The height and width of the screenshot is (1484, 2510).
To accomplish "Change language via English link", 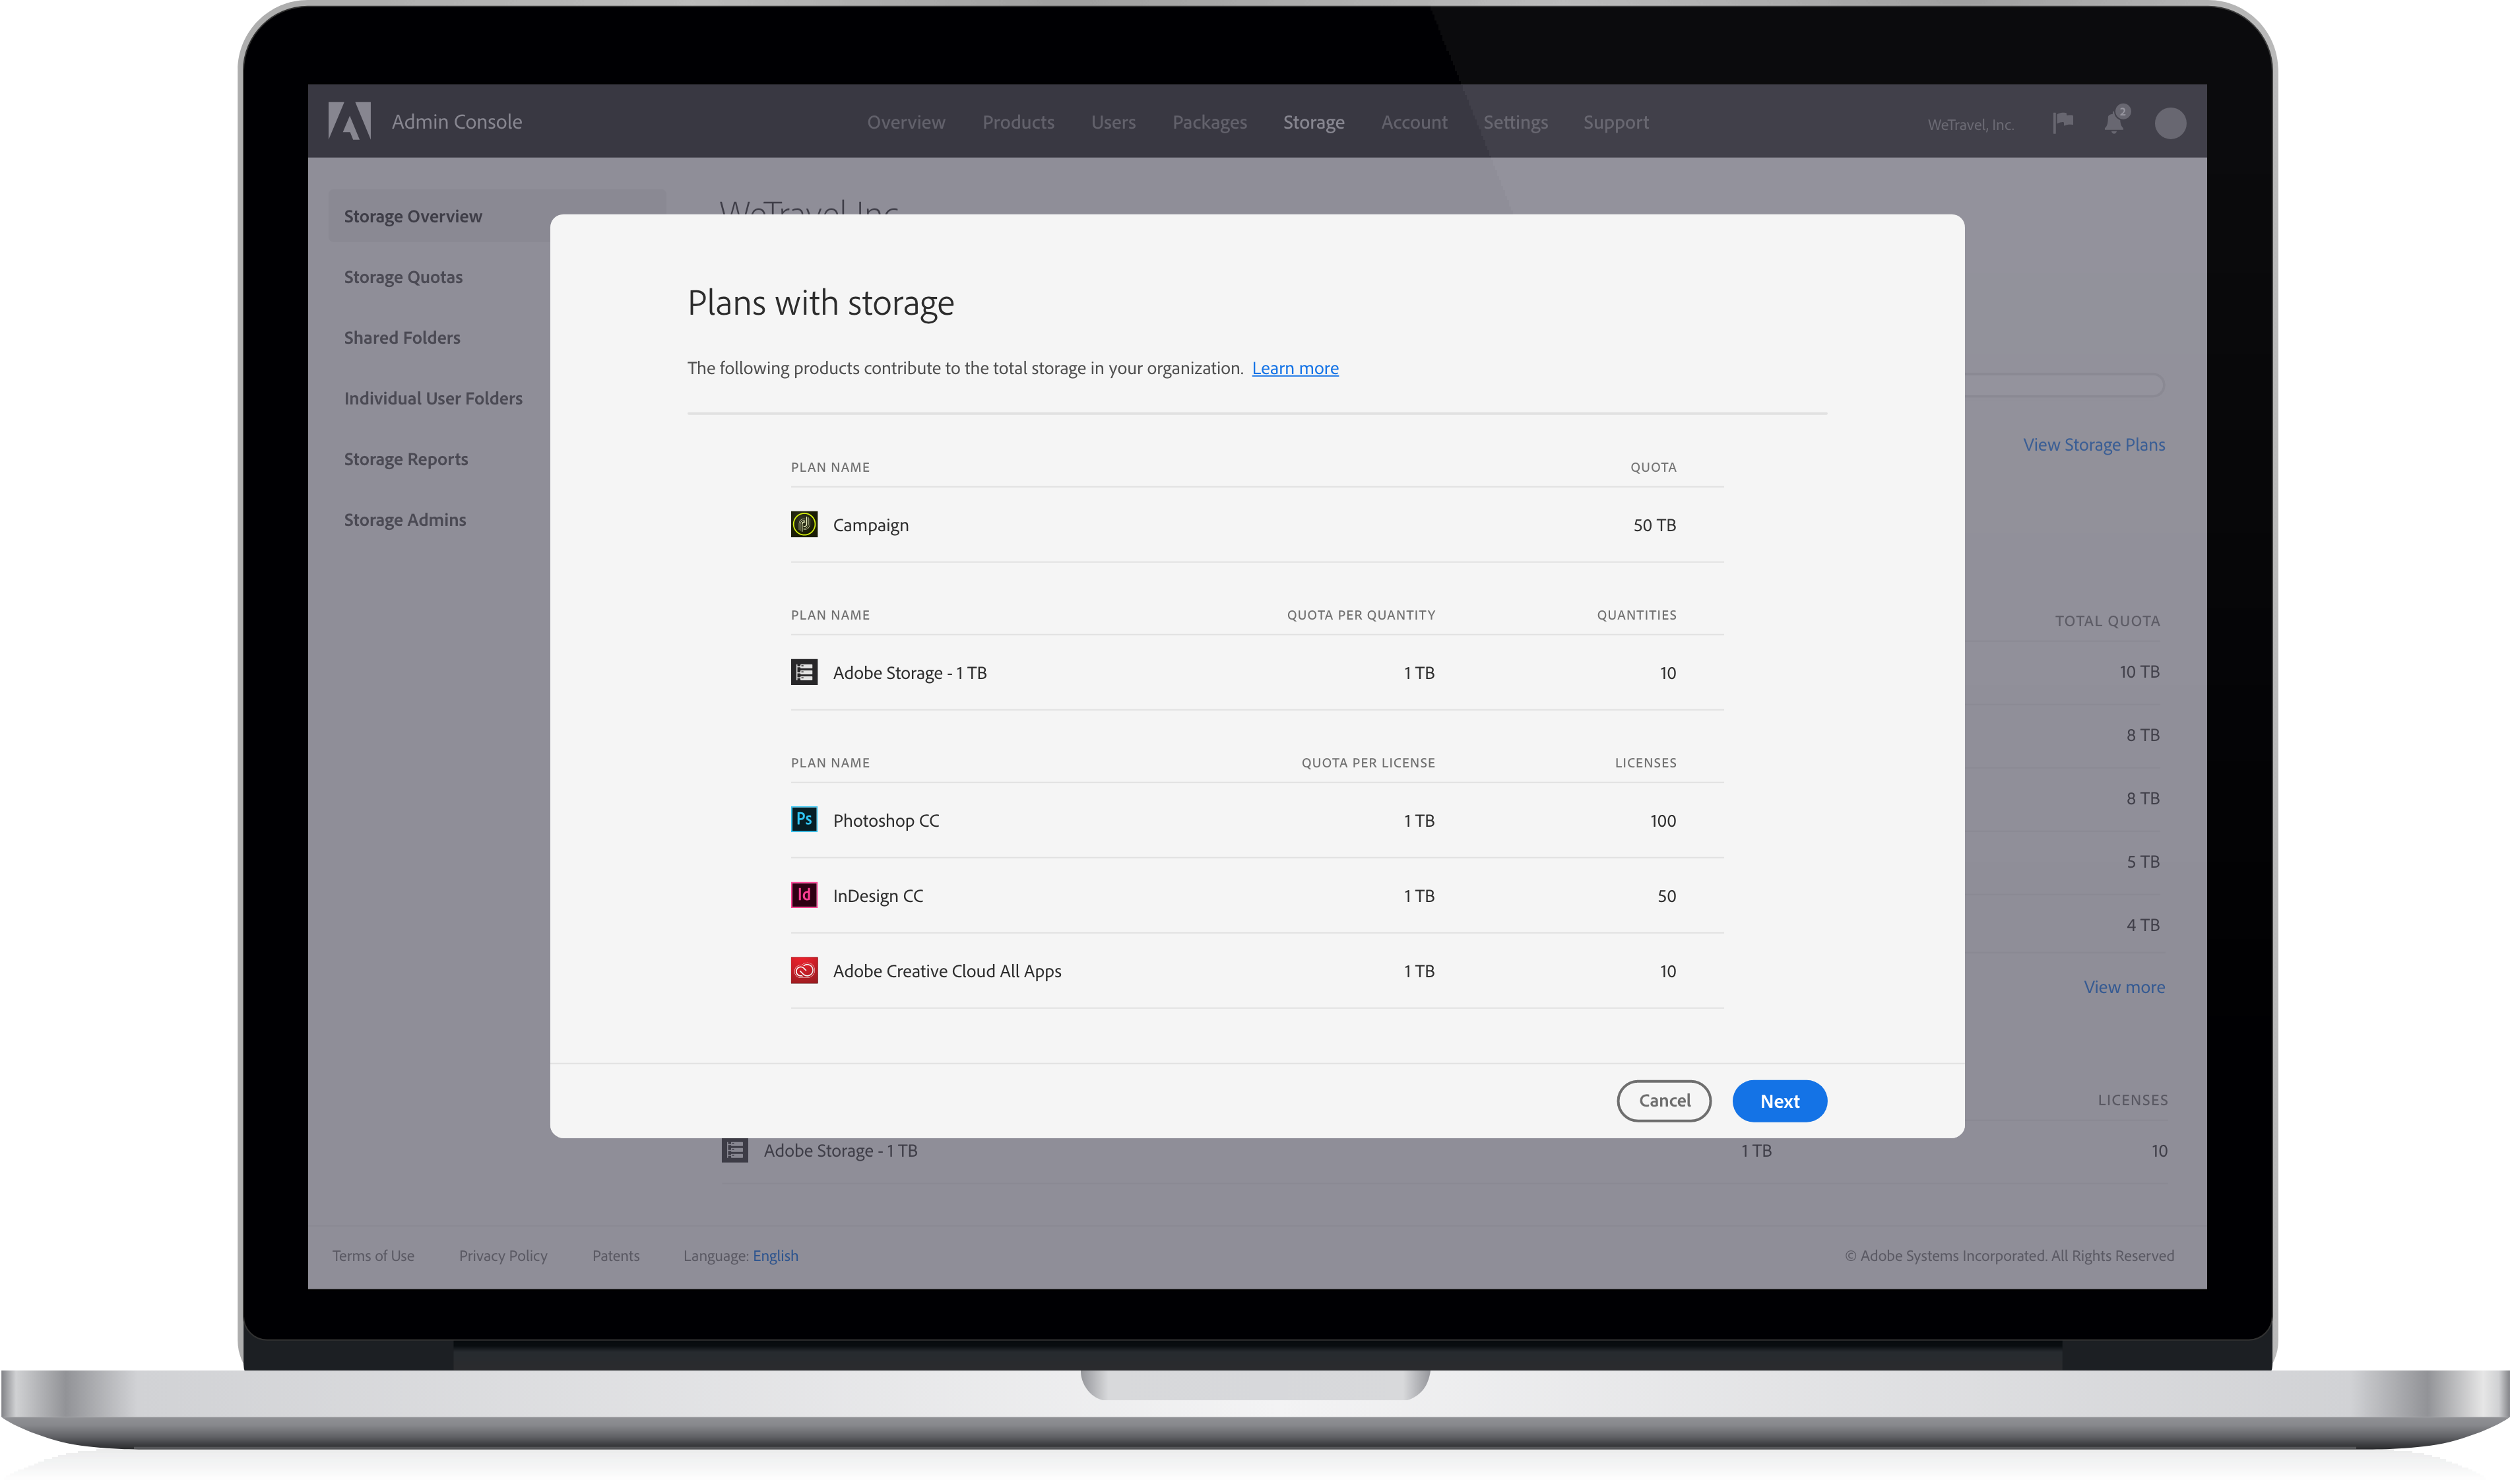I will 775,1255.
